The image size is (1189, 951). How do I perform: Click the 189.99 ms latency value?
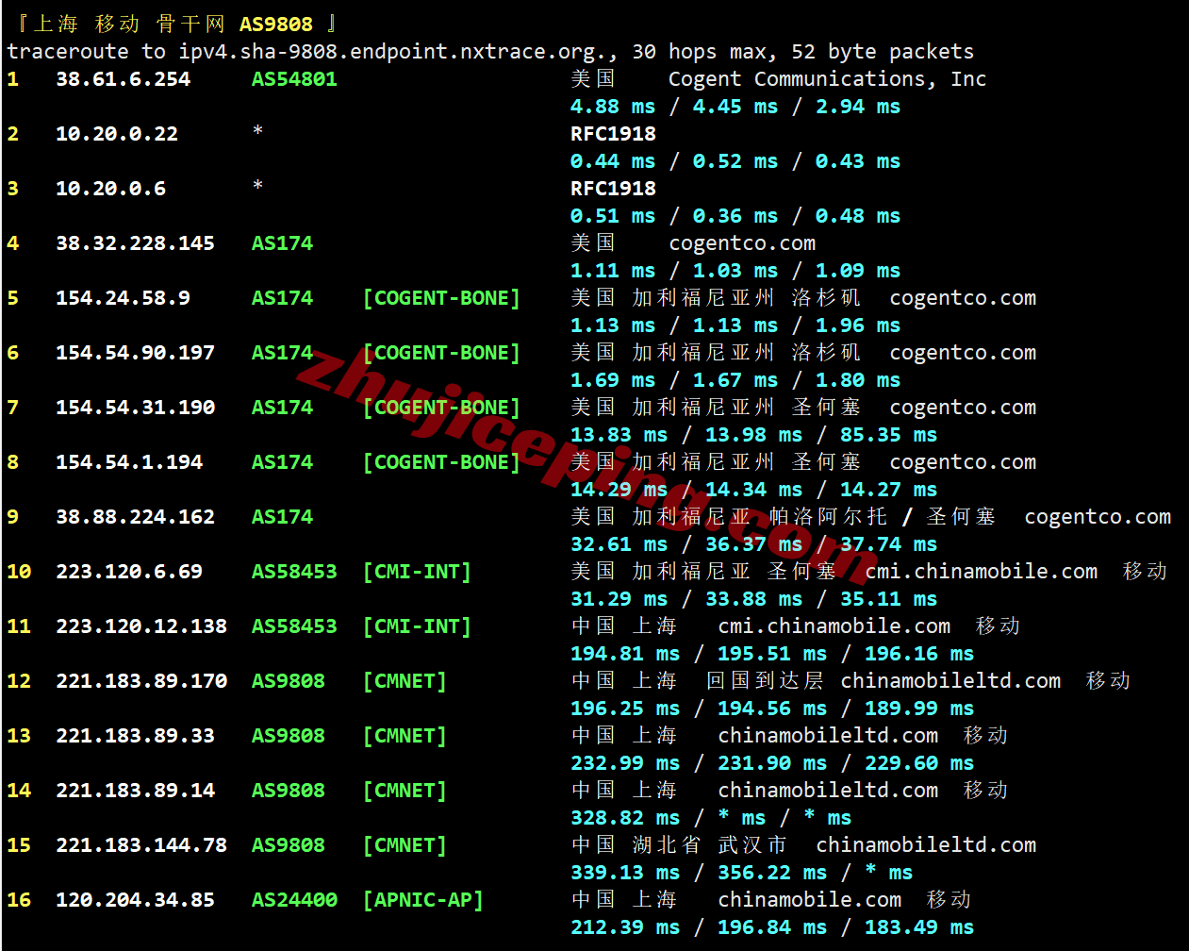(x=919, y=709)
